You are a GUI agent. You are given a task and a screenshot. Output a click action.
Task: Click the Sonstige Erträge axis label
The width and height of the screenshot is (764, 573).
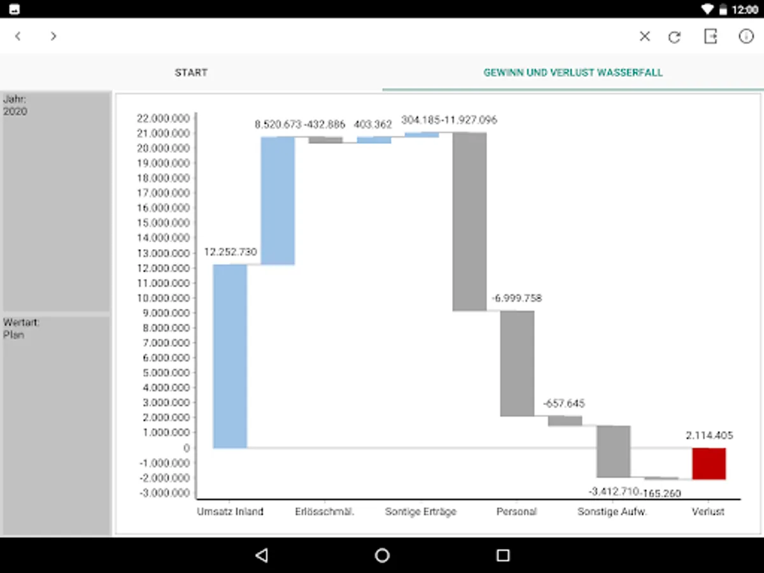tap(420, 511)
